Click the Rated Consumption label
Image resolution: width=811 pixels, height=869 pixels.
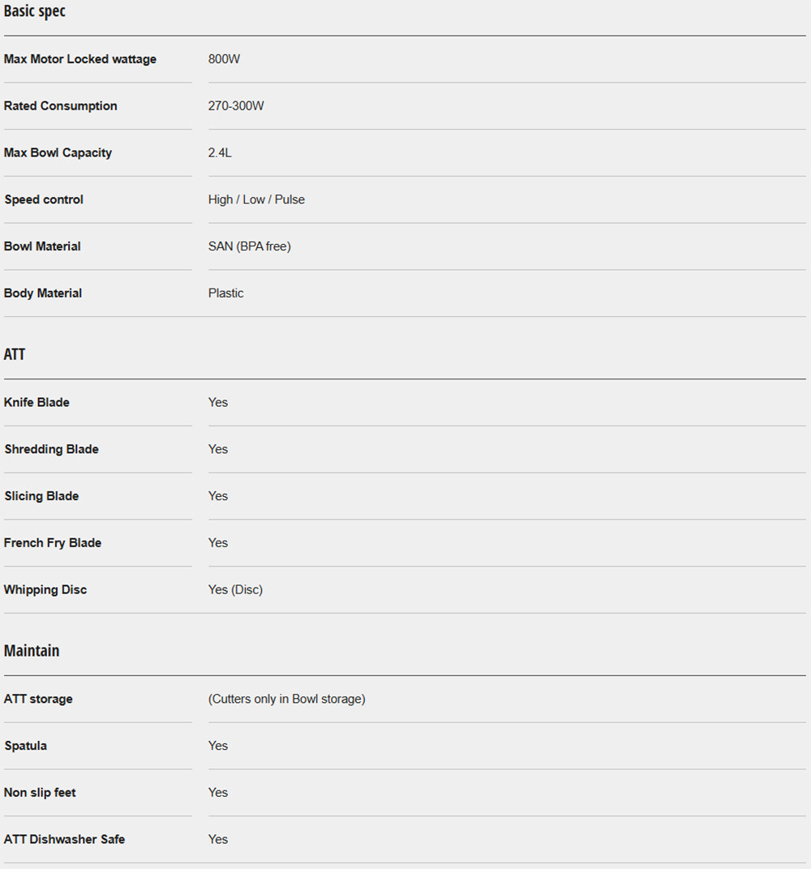click(x=61, y=106)
